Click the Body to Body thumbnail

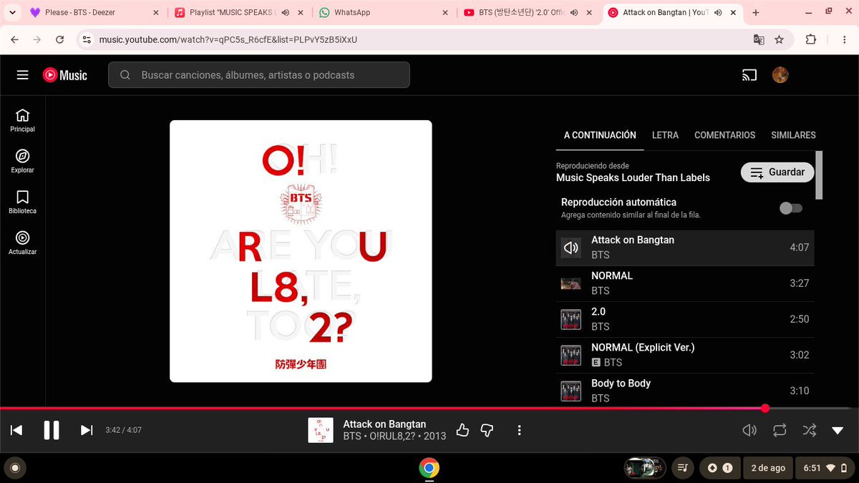(571, 391)
